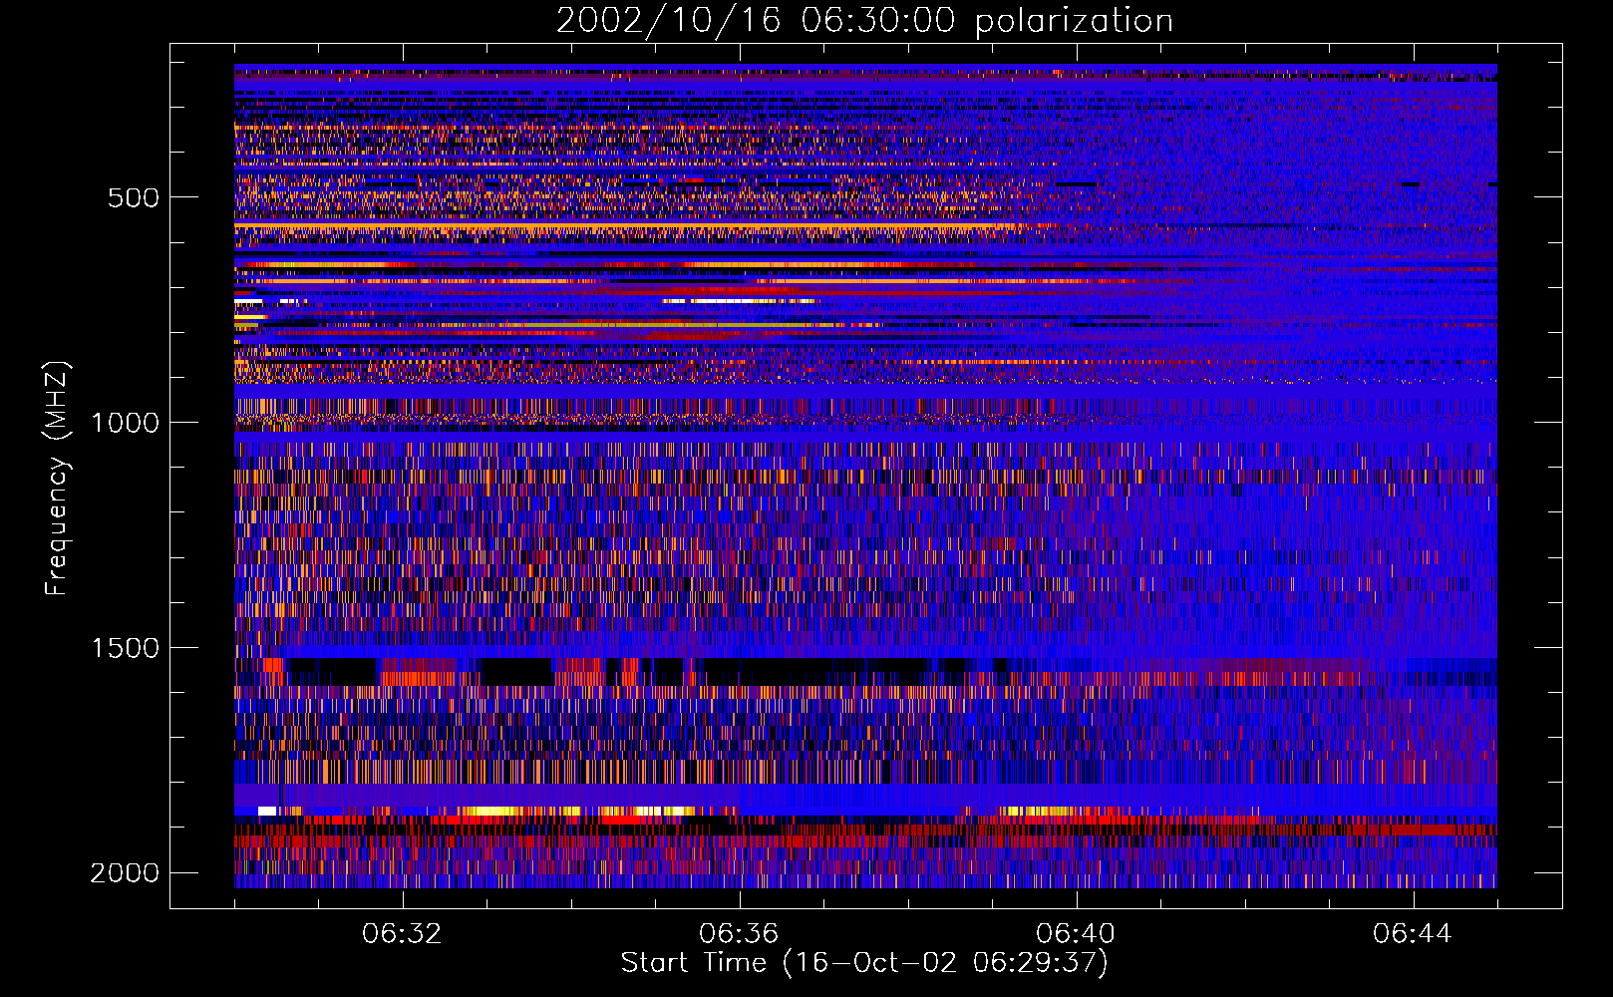Click the 500 frequency tick label
The image size is (1613, 997).
click(134, 197)
